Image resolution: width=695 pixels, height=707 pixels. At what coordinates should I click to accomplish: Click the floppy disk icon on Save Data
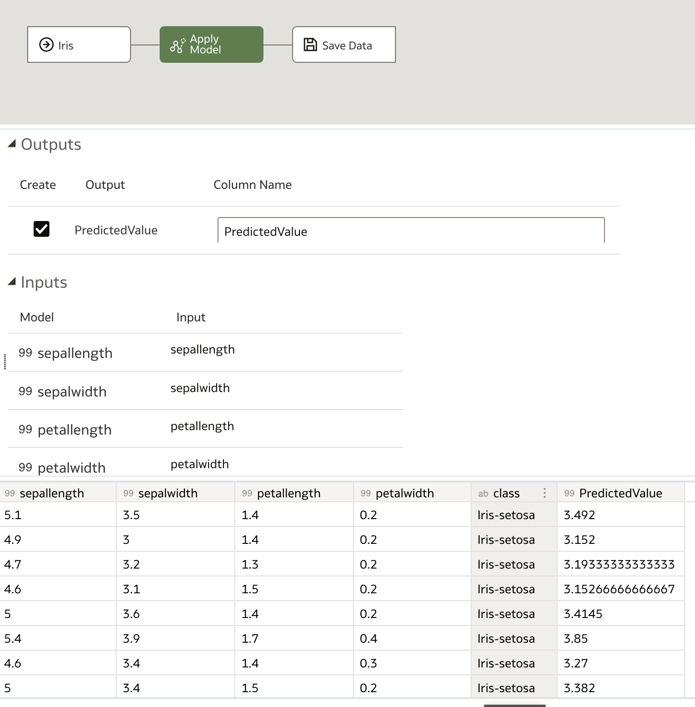coord(309,44)
